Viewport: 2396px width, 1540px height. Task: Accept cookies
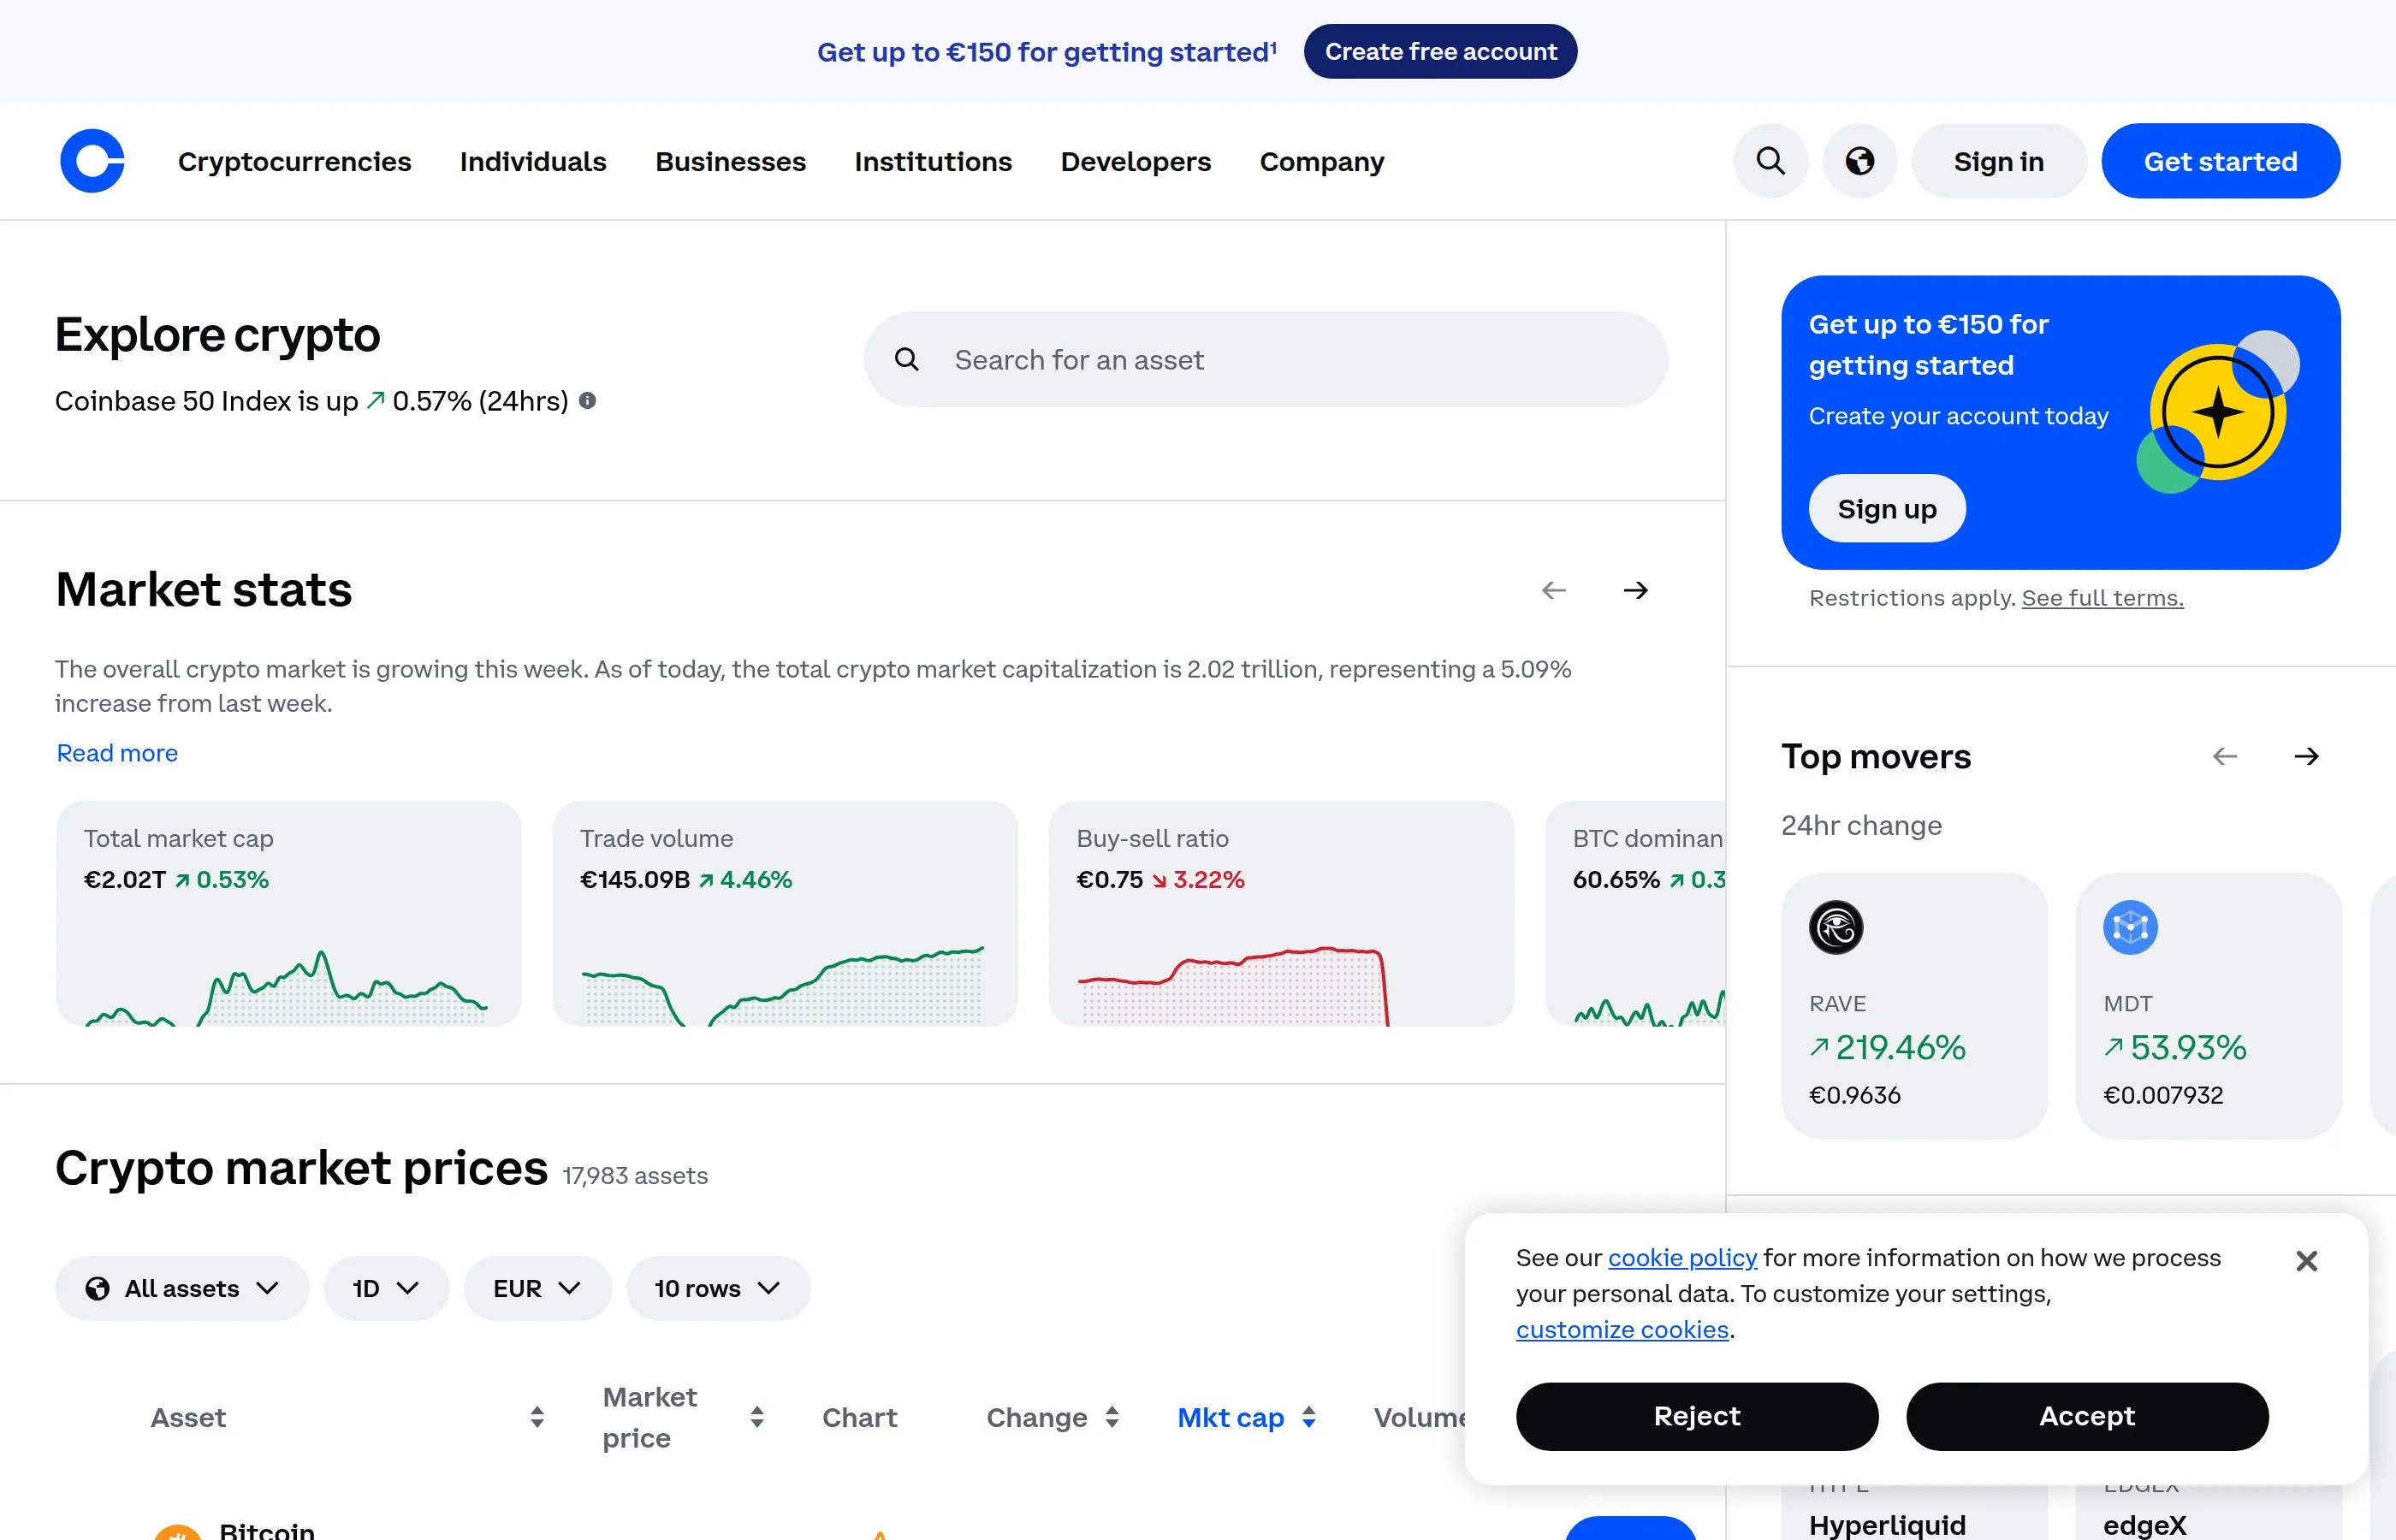(2086, 1416)
